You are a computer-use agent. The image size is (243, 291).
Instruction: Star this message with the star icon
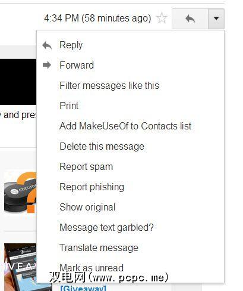(162, 18)
